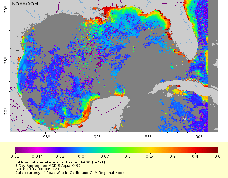Click the -85° longitude axis label
The image size is (228, 178).
point(147,137)
